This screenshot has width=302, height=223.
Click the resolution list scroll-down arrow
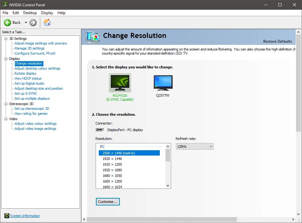[x=168, y=186]
